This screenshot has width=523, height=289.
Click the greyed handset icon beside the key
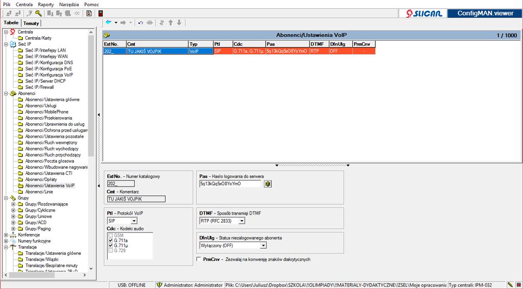29,13
